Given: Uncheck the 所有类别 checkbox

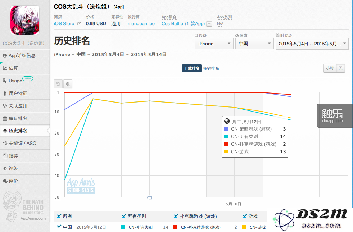Looking at the screenshot, I should pyautogui.click(x=123, y=216).
